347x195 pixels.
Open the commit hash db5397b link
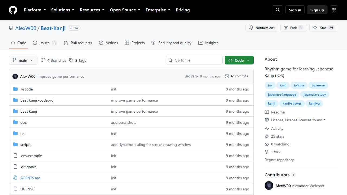point(191,76)
